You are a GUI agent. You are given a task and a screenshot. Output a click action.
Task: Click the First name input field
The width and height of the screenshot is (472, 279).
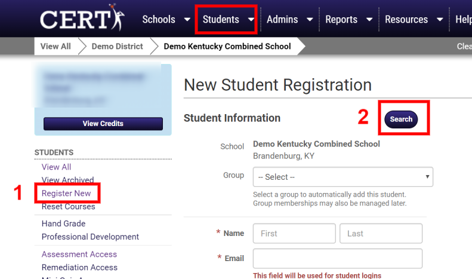coord(294,234)
